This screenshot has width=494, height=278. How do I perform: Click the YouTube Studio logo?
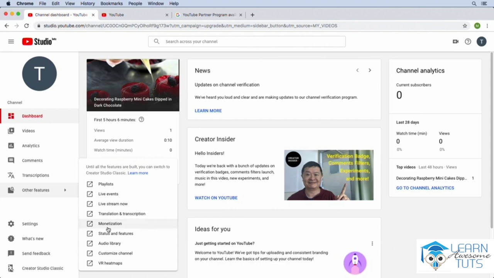(x=39, y=41)
